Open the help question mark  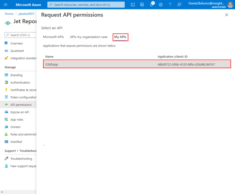[170, 5]
